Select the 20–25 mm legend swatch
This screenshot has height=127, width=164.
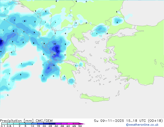[46, 124]
